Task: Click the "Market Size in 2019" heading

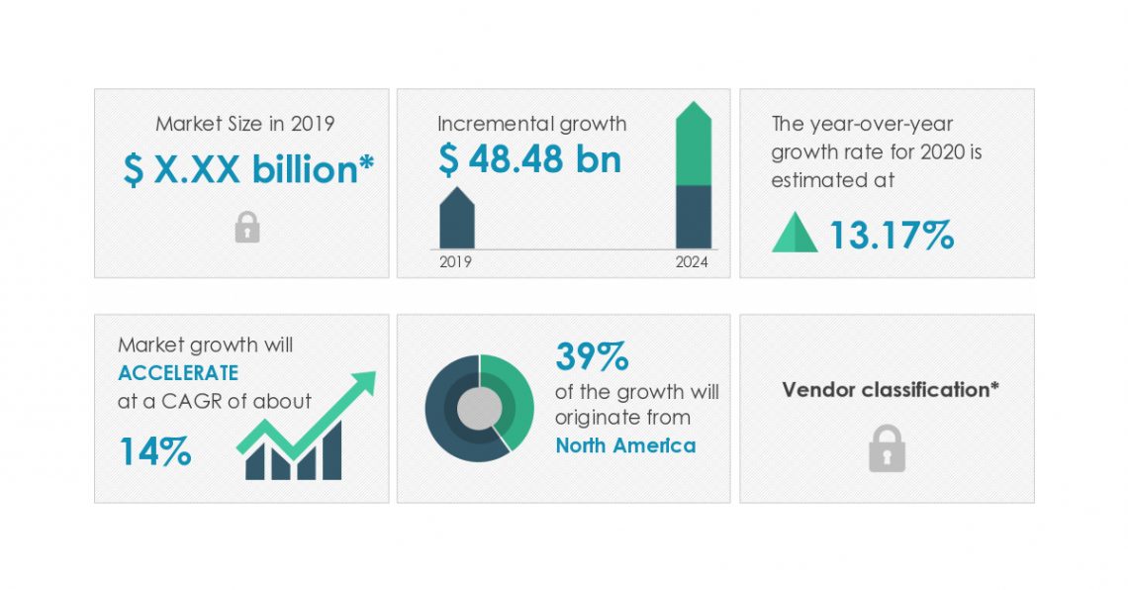Action: (x=245, y=124)
